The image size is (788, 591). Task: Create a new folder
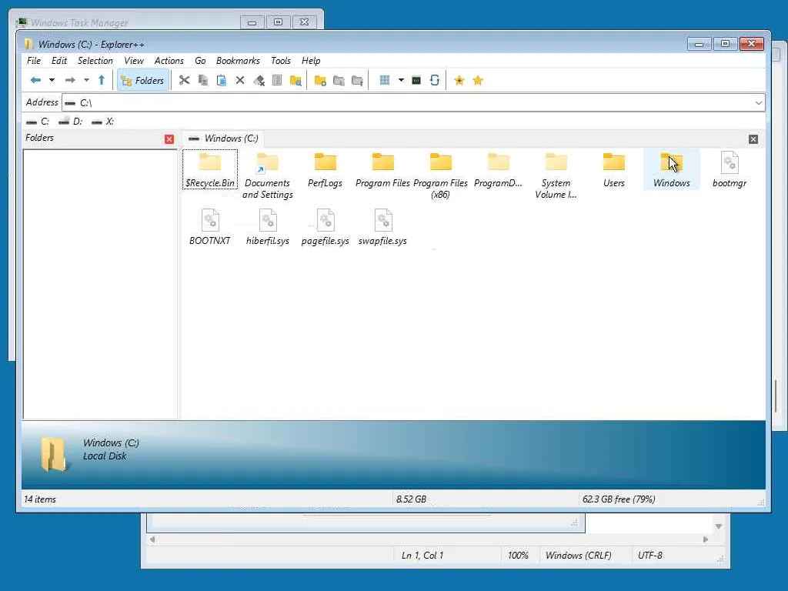[320, 80]
